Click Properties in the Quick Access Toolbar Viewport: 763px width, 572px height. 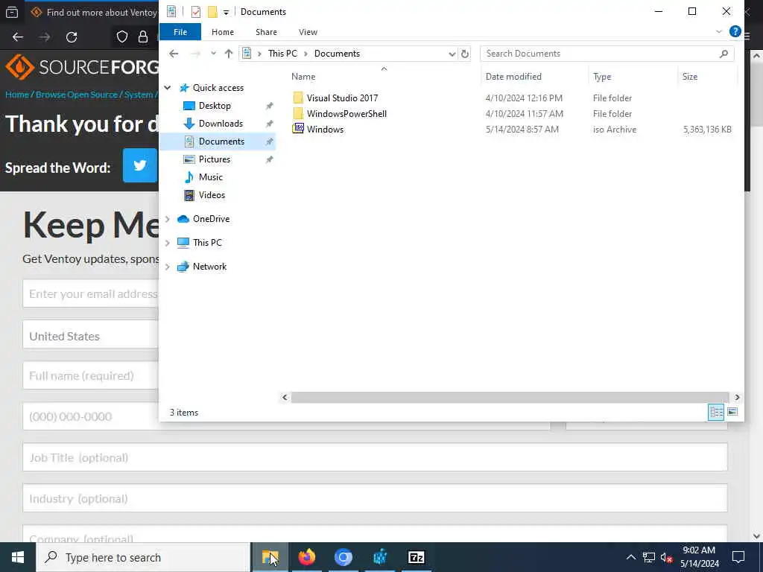196,12
